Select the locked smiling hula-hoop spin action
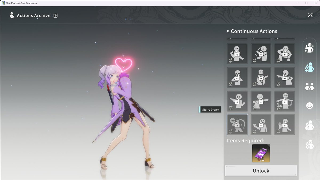The width and height of the screenshot is (320, 180). coord(285,101)
